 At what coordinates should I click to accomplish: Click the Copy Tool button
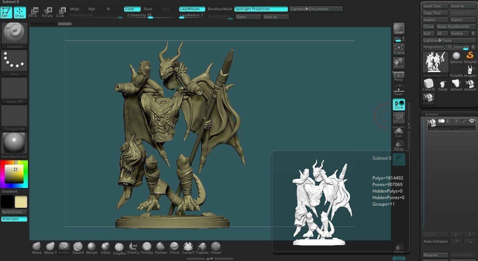tap(435, 13)
